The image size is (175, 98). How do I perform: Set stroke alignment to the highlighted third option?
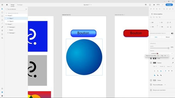pos(161,71)
